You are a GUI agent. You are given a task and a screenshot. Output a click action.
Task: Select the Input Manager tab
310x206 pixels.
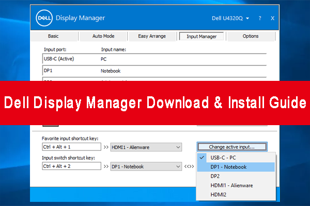(x=202, y=37)
